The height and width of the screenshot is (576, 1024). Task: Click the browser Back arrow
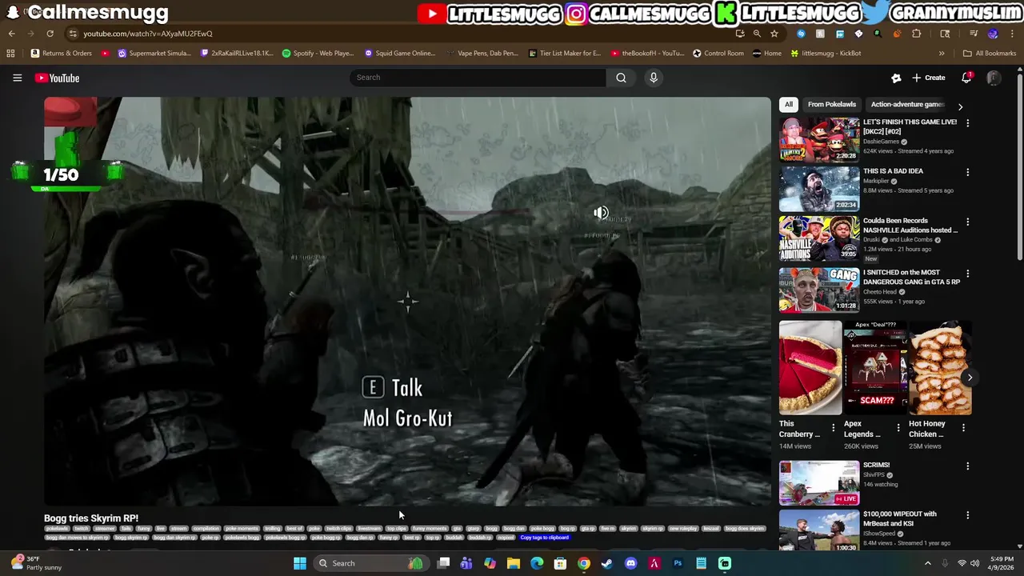pyautogui.click(x=11, y=34)
